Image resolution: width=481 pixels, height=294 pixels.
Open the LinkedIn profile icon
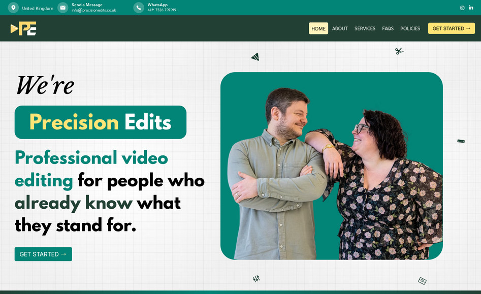471,8
